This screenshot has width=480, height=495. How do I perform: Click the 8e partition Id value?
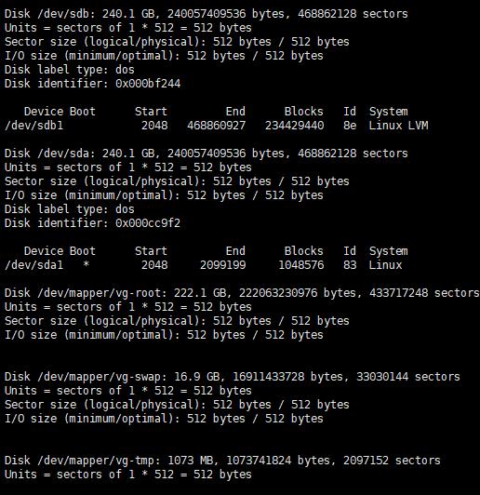click(350, 126)
